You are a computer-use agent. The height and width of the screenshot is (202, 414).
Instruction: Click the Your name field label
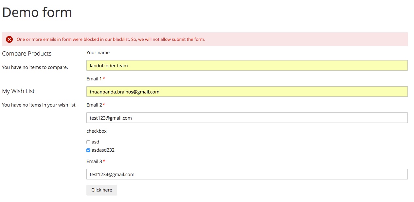(x=98, y=53)
